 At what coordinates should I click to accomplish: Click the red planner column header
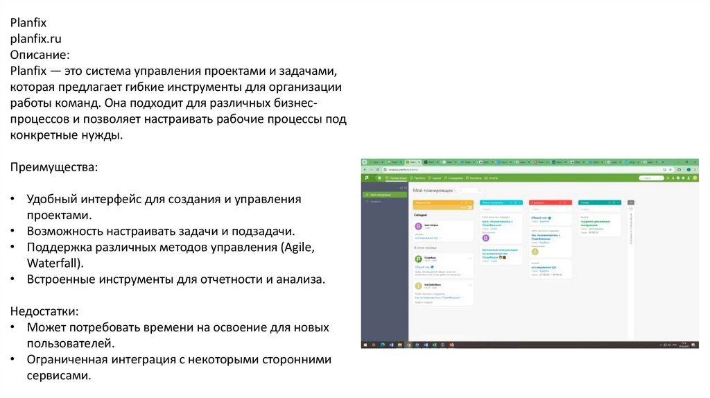click(x=550, y=202)
